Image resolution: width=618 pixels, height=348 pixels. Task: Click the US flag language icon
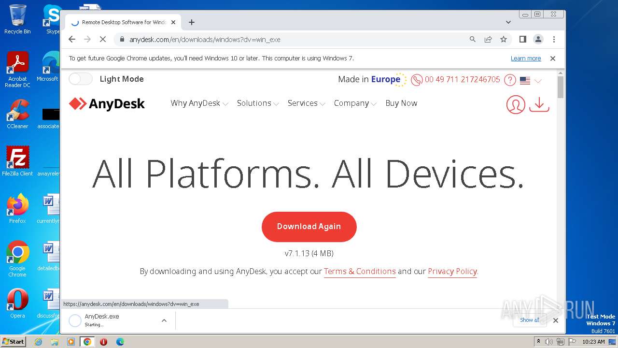tap(525, 81)
